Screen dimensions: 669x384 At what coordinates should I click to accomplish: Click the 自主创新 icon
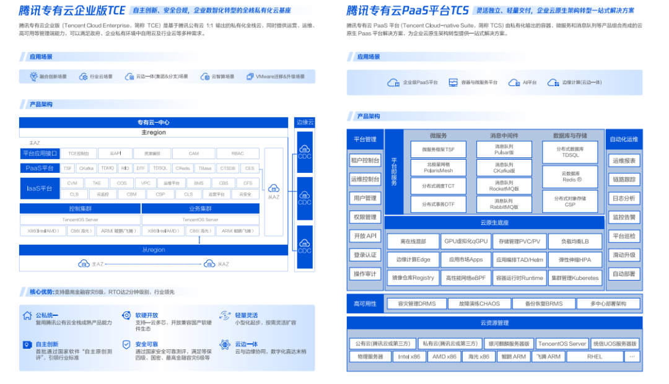pyautogui.click(x=27, y=344)
